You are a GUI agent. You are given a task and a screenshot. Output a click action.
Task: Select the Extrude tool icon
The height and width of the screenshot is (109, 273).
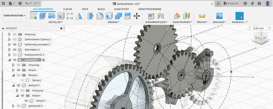(43, 16)
